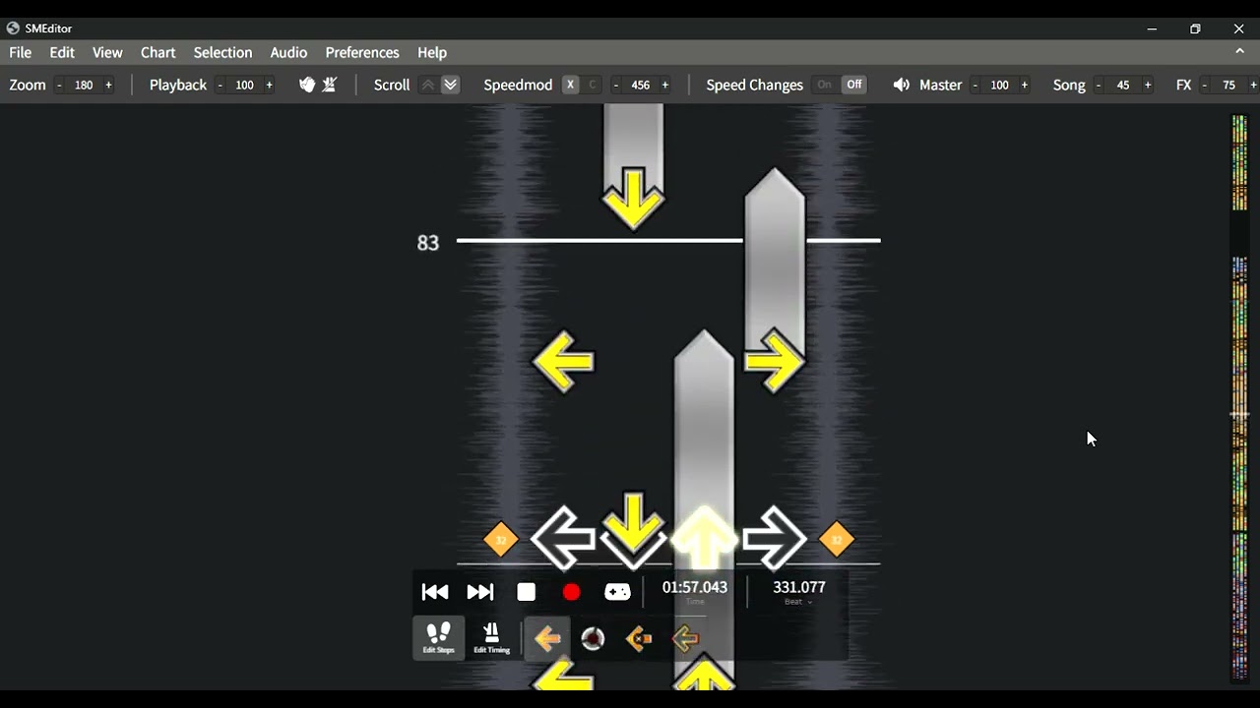
Task: Click the left arrow receptor
Action: pos(563,538)
